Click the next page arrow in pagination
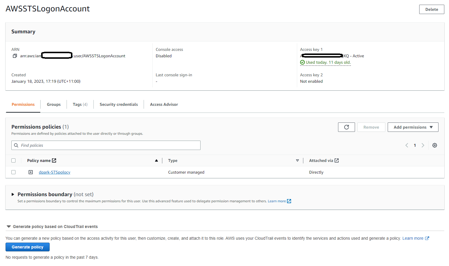The width and height of the screenshot is (449, 266). click(x=423, y=145)
